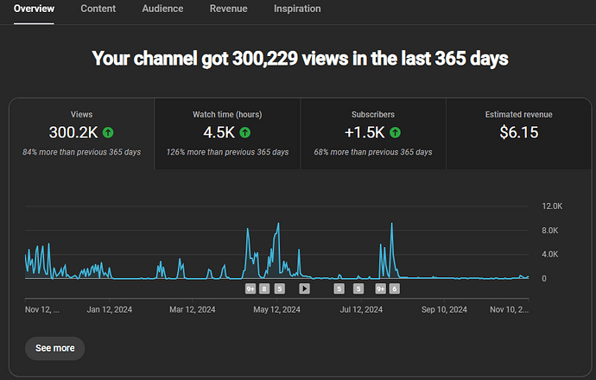Viewport: 596px width, 380px height.
Task: Select the 8 videos marker below the chart
Action: (x=265, y=288)
